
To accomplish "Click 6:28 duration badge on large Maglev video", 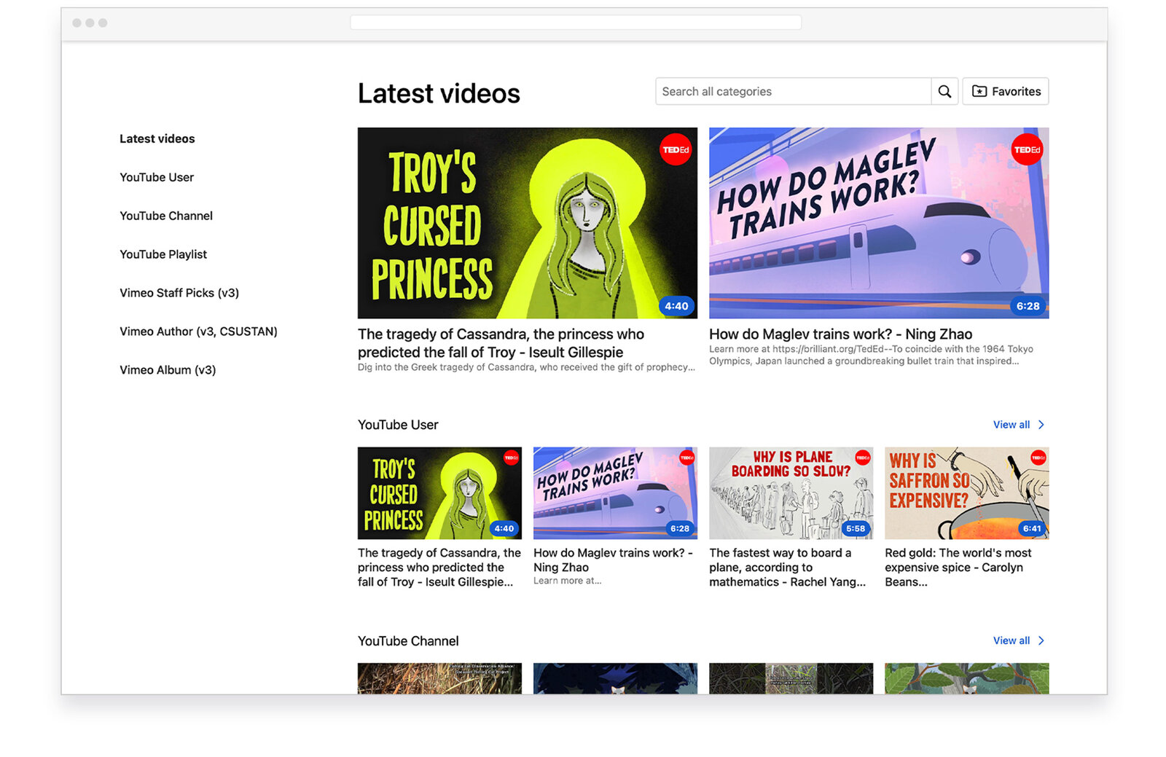I will point(1028,306).
